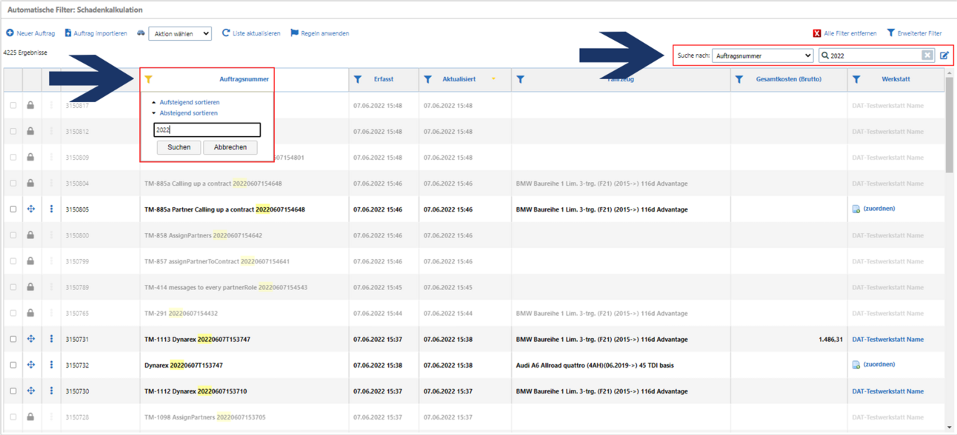Click filter icon in Gesamtkosten (Brutto) column
The width and height of the screenshot is (957, 435).
tap(738, 79)
